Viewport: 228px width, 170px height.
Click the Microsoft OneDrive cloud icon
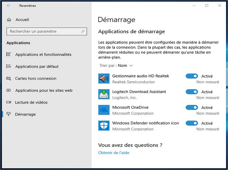coord(104,110)
